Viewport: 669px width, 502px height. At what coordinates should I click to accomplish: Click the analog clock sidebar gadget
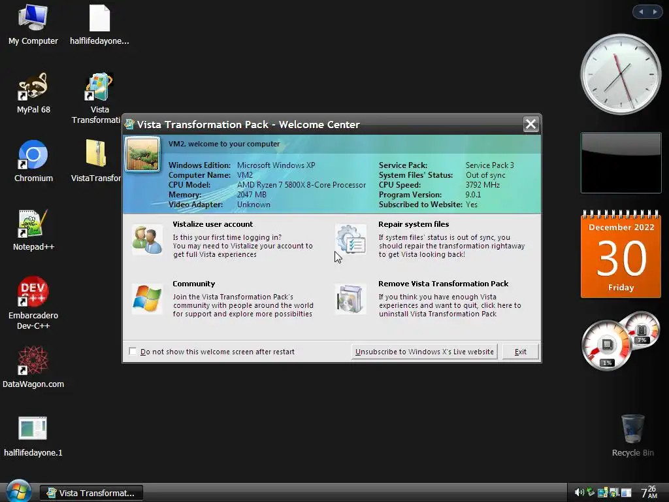tap(621, 74)
